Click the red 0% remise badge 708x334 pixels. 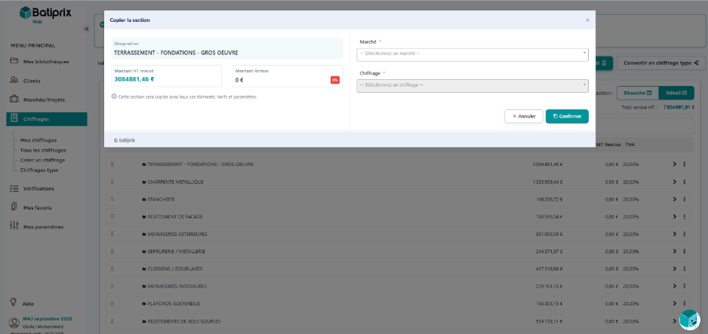tap(334, 80)
